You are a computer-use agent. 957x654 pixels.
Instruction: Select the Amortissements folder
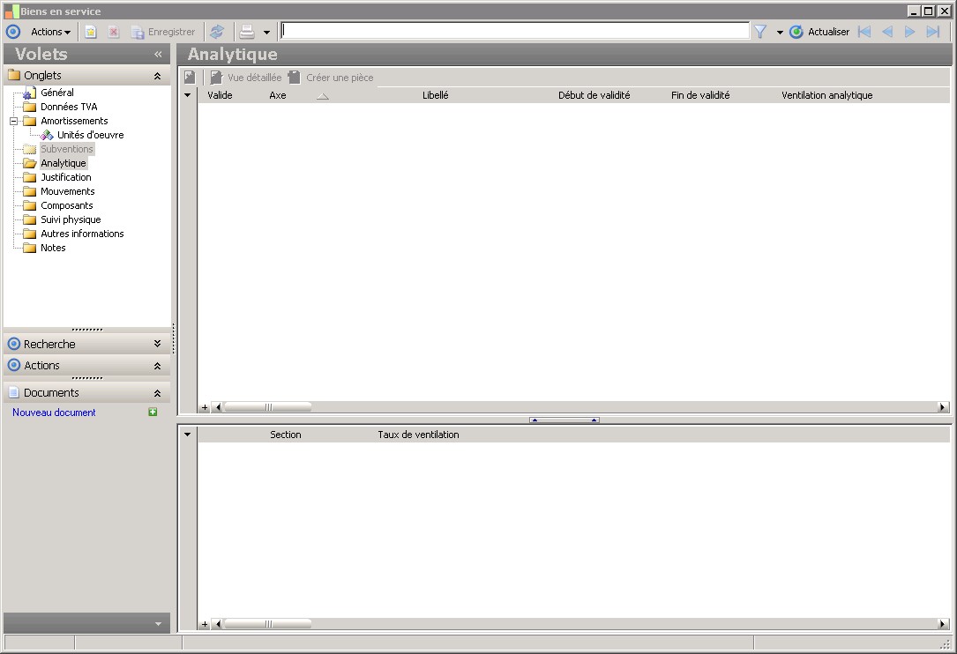click(x=74, y=121)
